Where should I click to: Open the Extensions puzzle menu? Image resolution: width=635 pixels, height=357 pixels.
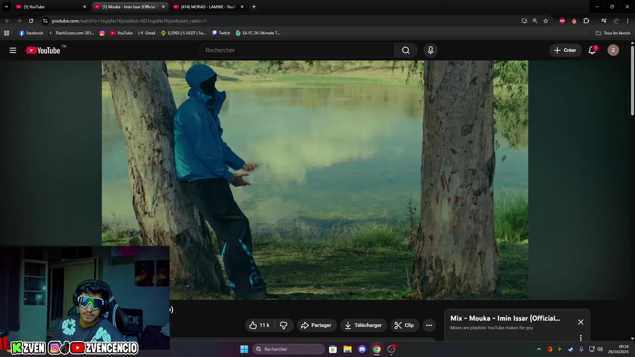[586, 21]
